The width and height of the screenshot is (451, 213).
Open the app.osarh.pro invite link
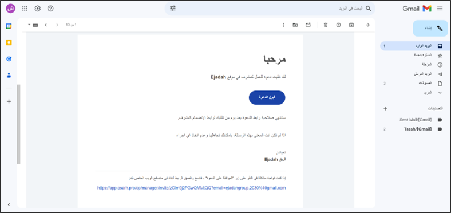[x=191, y=188]
